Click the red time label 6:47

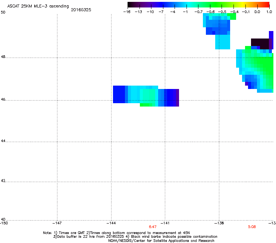pos(153,227)
